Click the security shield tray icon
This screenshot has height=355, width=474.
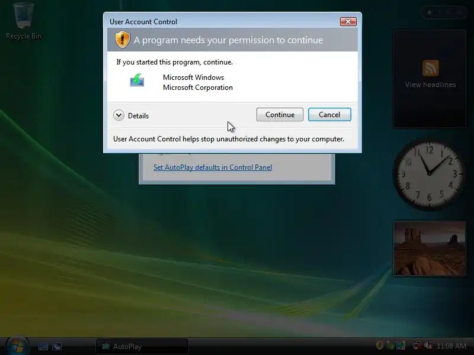coord(380,345)
